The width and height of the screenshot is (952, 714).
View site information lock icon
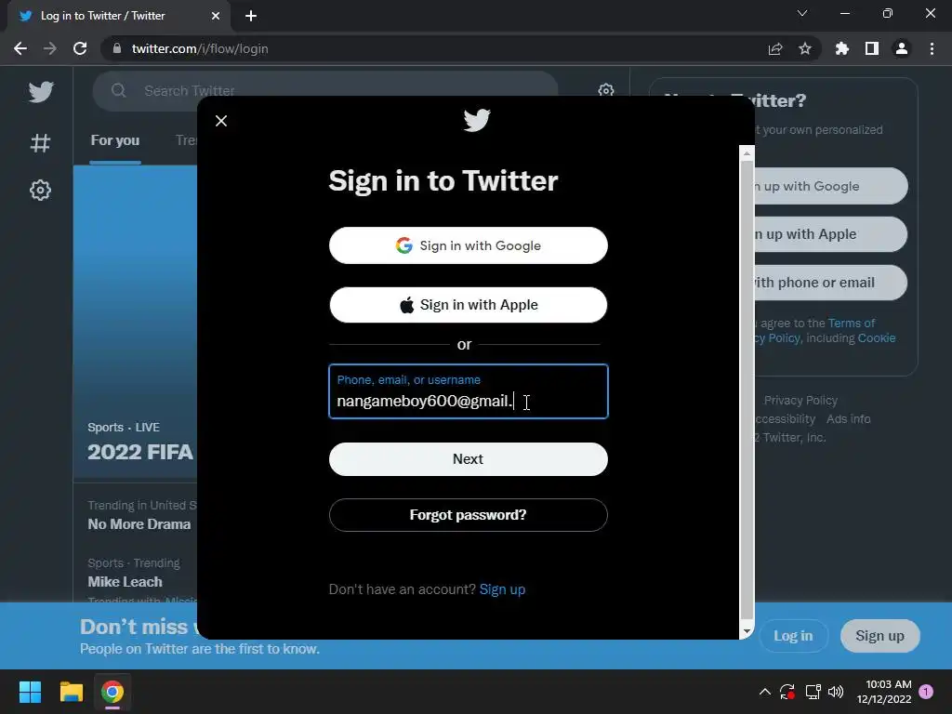pos(117,48)
